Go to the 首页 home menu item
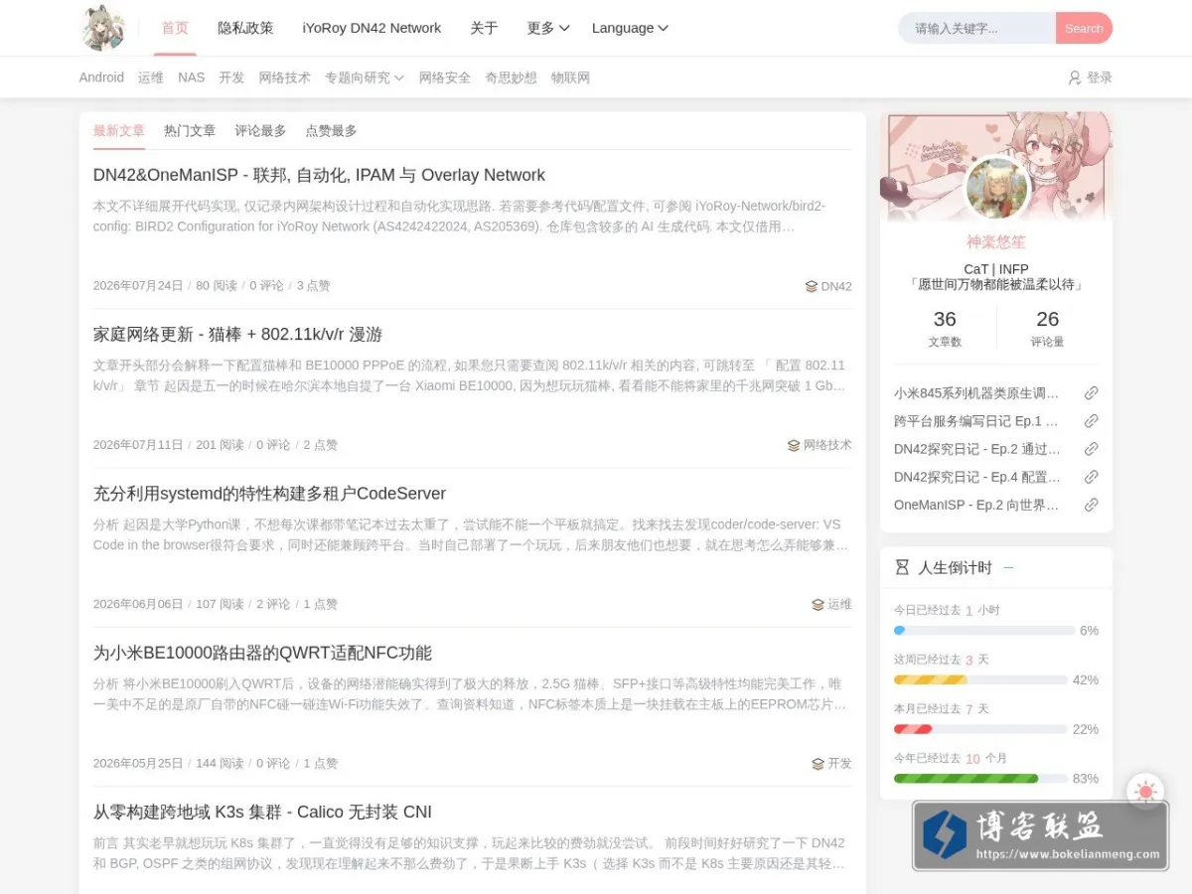This screenshot has width=1192, height=894. (x=175, y=28)
